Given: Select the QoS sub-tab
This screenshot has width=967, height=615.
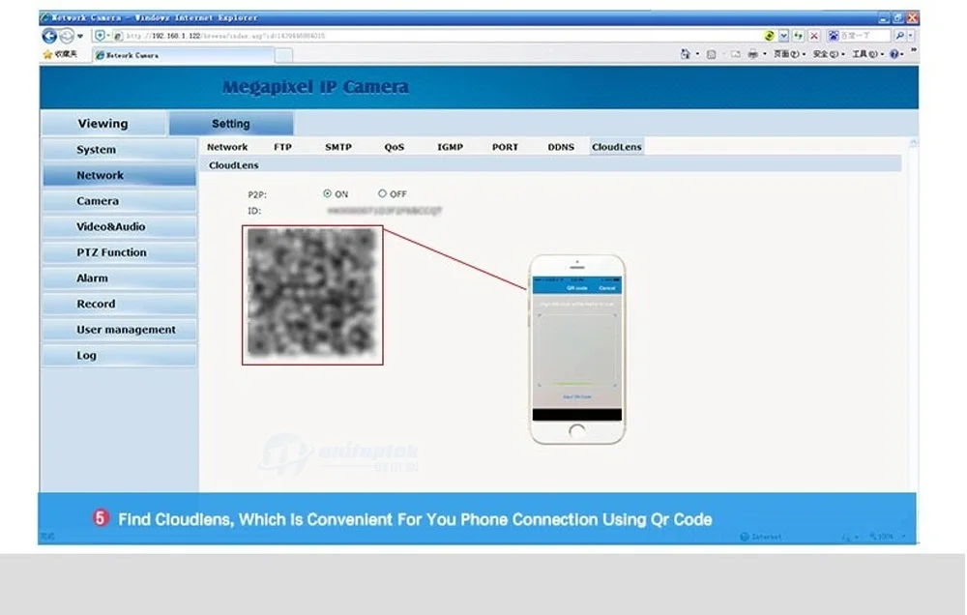Looking at the screenshot, I should pos(395,147).
